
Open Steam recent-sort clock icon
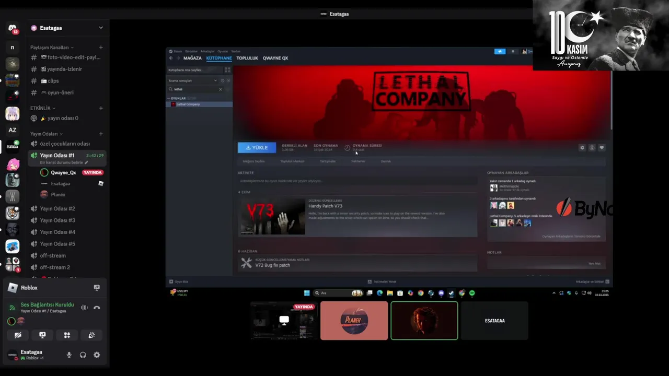pos(223,80)
